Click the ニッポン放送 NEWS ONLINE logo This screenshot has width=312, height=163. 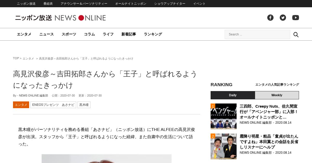(60, 18)
